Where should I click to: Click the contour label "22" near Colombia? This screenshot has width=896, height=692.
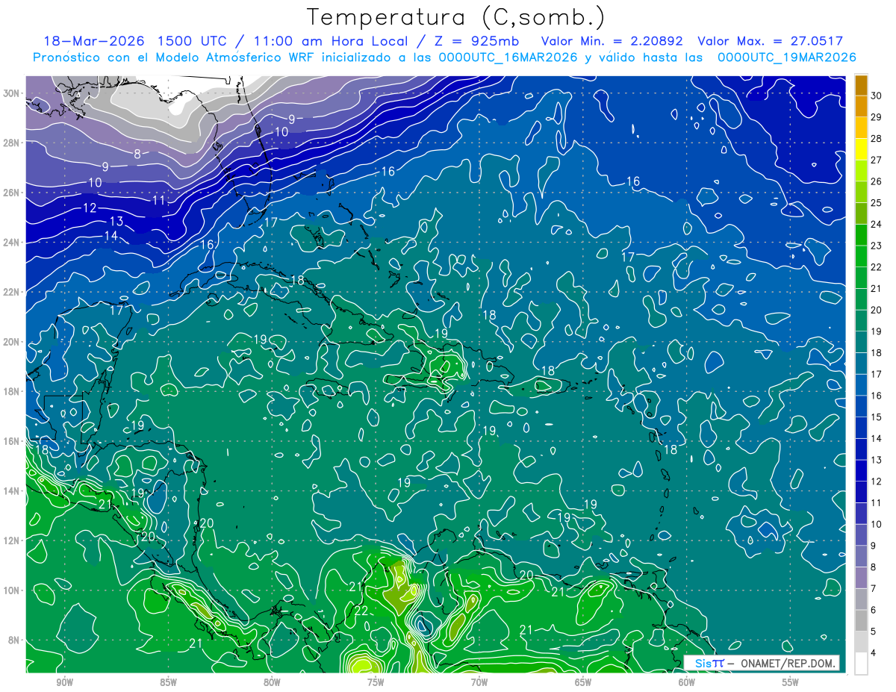[361, 611]
